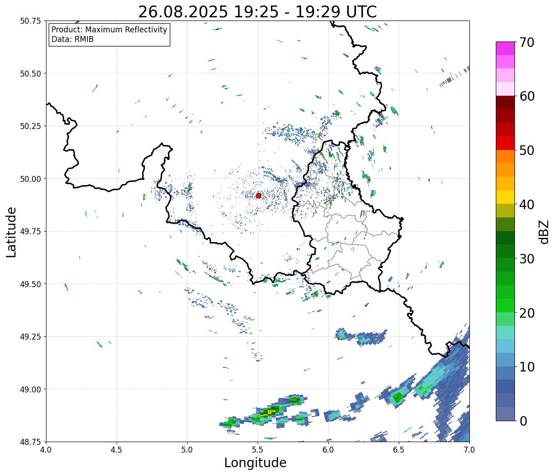Image resolution: width=555 pixels, height=474 pixels.
Task: Pick the turquoise swatch below 20 dBZ
Action: (x=505, y=332)
